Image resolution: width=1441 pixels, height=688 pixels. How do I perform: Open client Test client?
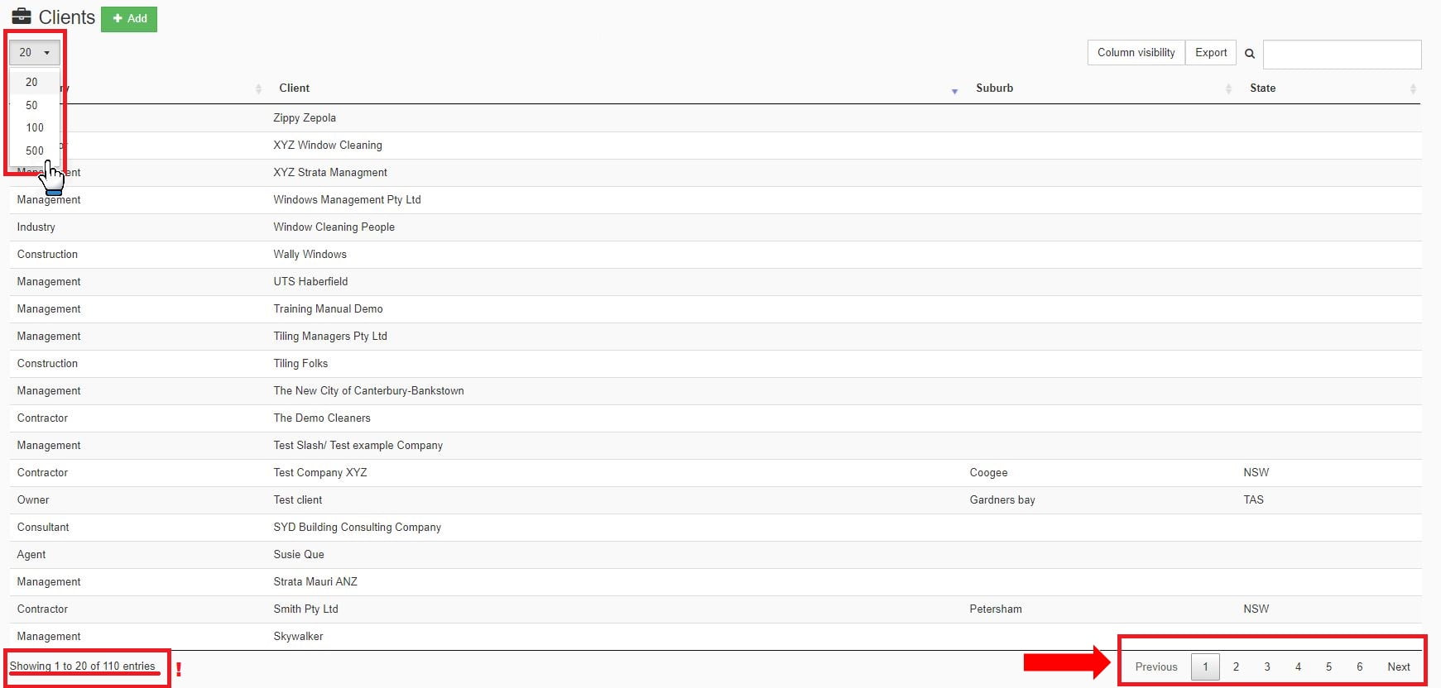pyautogui.click(x=298, y=499)
